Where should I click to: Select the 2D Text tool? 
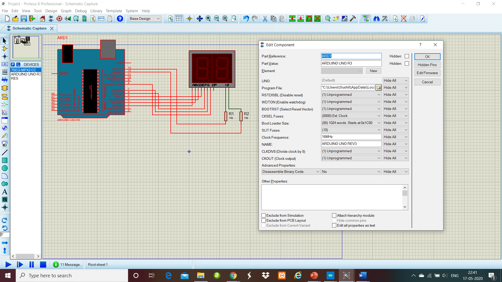[5, 192]
